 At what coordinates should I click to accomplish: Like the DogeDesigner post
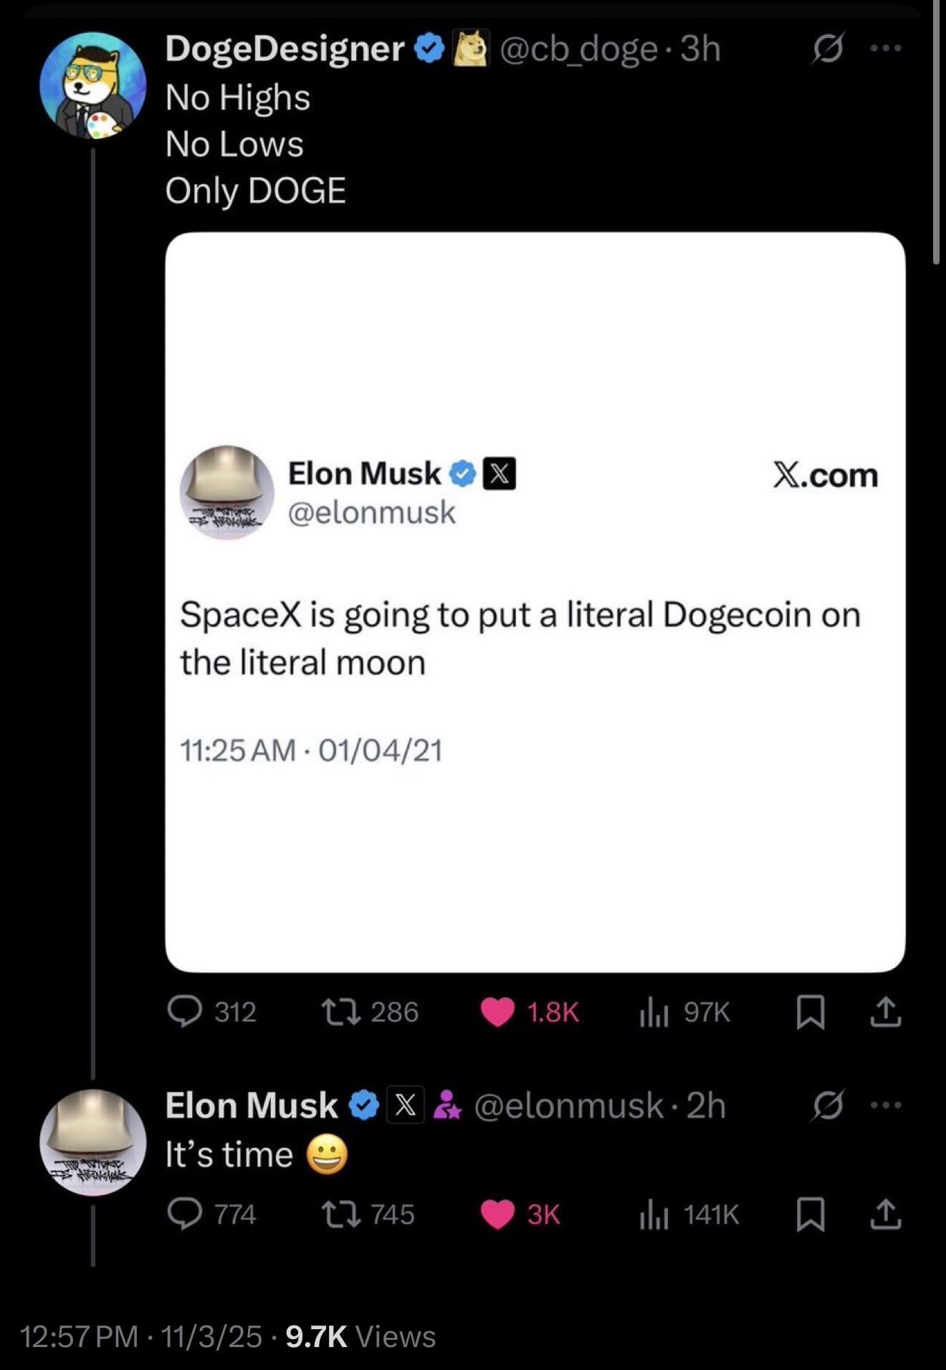pyautogui.click(x=498, y=1012)
